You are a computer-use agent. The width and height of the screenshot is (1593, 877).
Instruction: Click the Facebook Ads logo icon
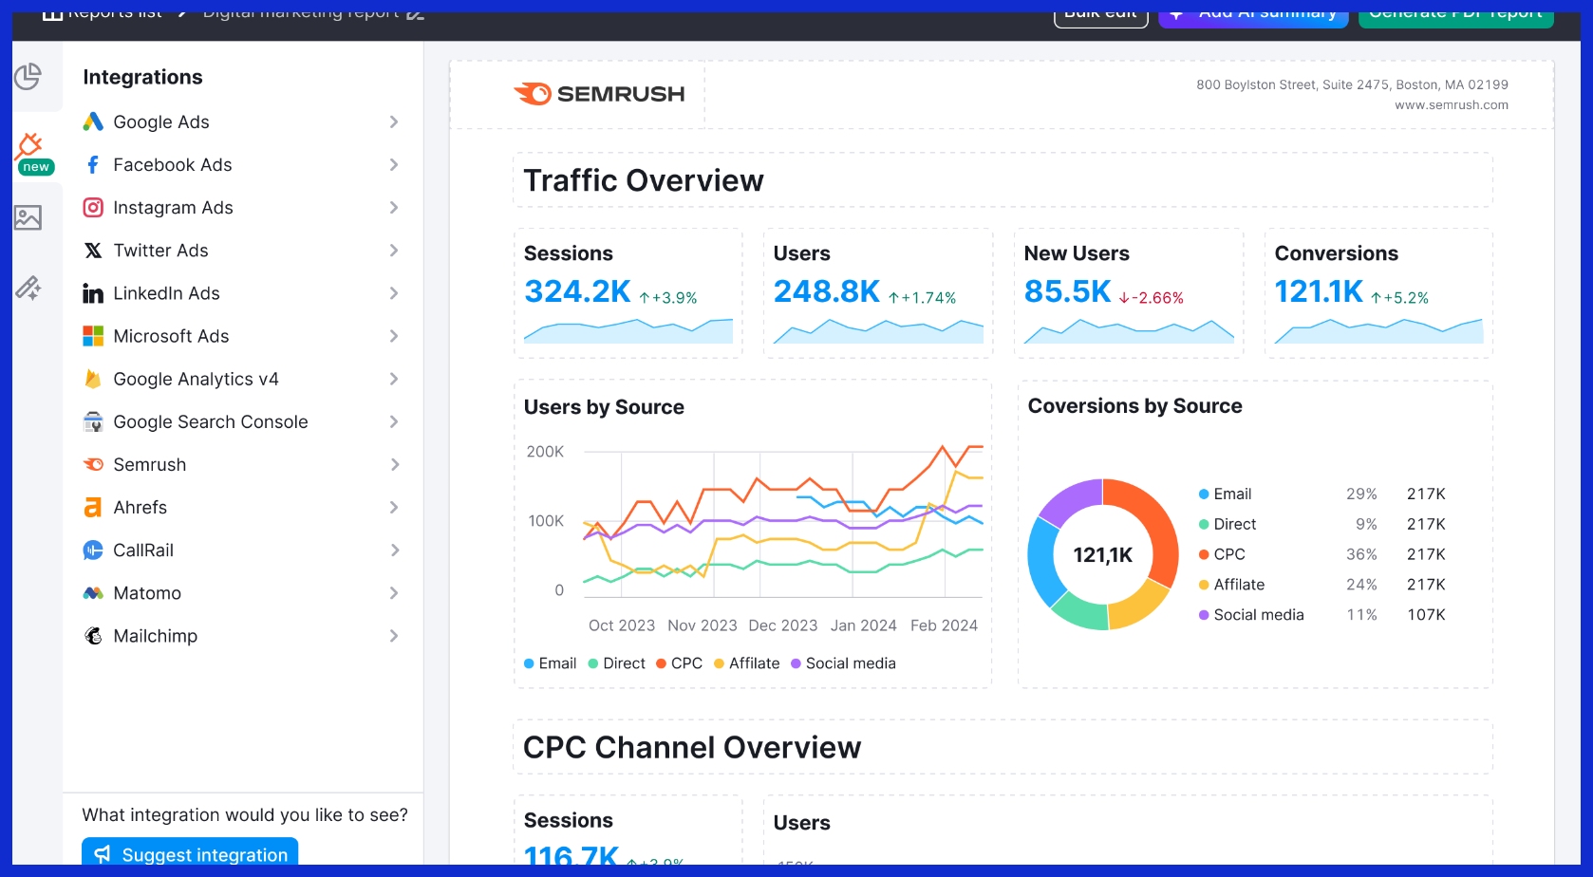pyautogui.click(x=93, y=164)
